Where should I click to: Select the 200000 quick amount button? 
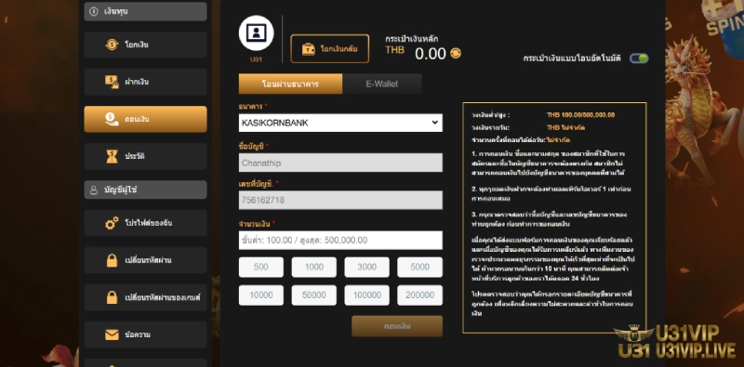pos(420,295)
